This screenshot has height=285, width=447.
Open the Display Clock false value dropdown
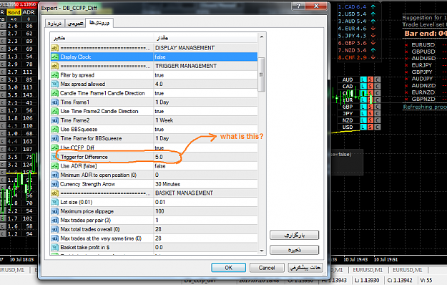tap(205, 57)
